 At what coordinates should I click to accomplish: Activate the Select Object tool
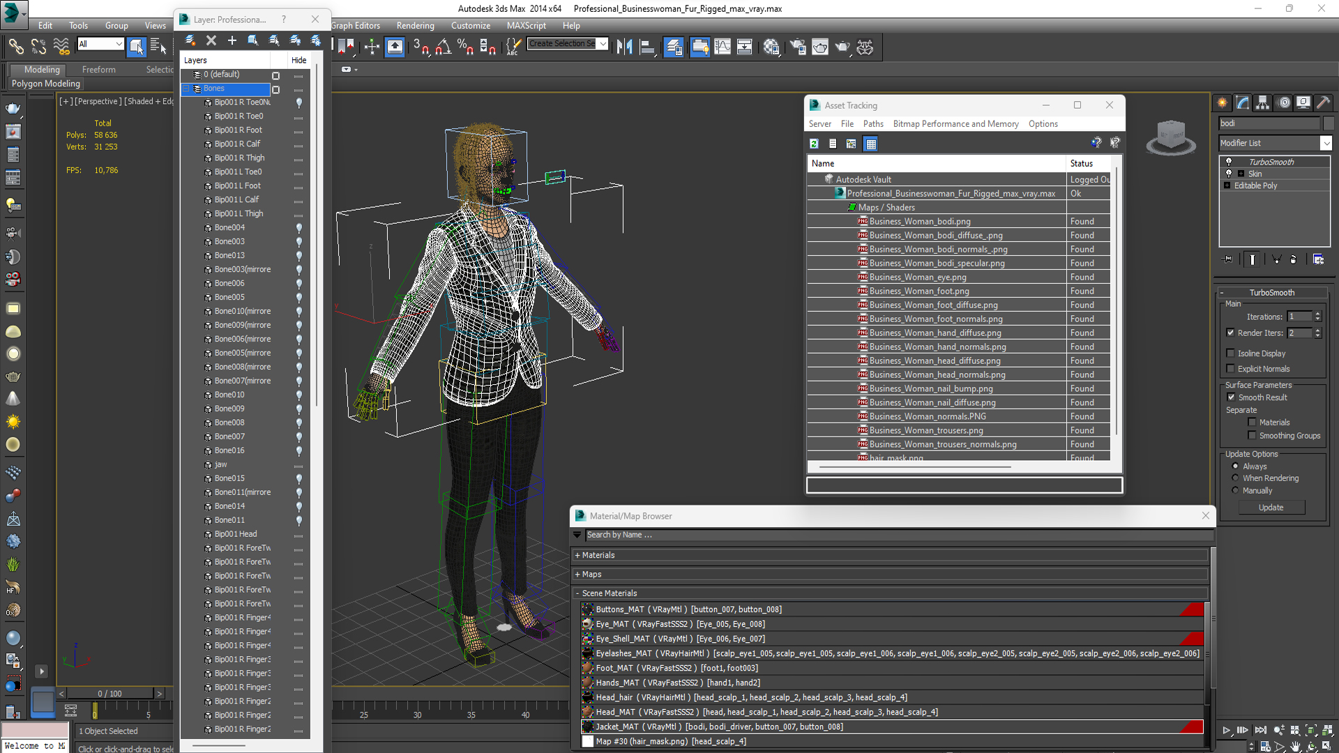pyautogui.click(x=136, y=47)
